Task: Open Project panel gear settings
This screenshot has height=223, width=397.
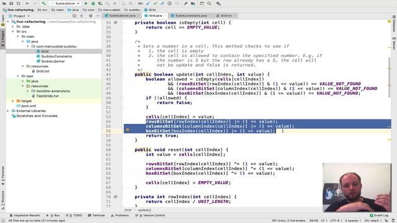Action: [91, 16]
